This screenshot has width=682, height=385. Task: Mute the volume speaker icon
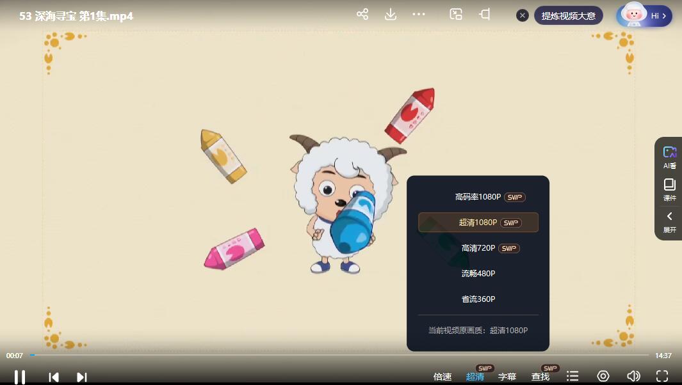click(x=633, y=376)
